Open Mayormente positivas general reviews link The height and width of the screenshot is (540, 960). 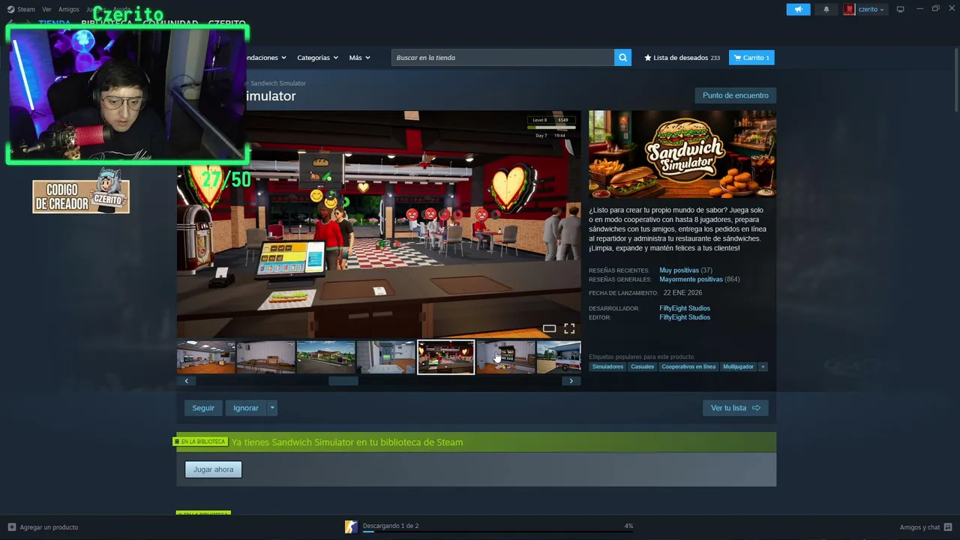click(x=691, y=279)
